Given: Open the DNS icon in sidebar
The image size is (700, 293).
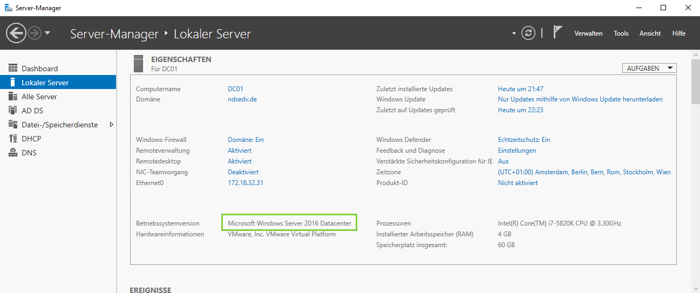Looking at the screenshot, I should pyautogui.click(x=13, y=153).
